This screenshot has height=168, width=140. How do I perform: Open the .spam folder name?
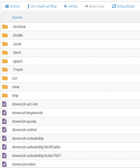pos(17,61)
